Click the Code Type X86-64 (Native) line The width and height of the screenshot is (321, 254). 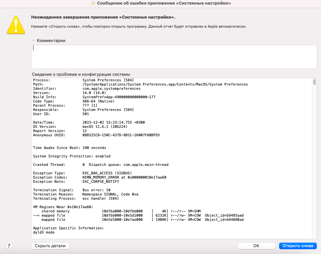click(x=74, y=101)
